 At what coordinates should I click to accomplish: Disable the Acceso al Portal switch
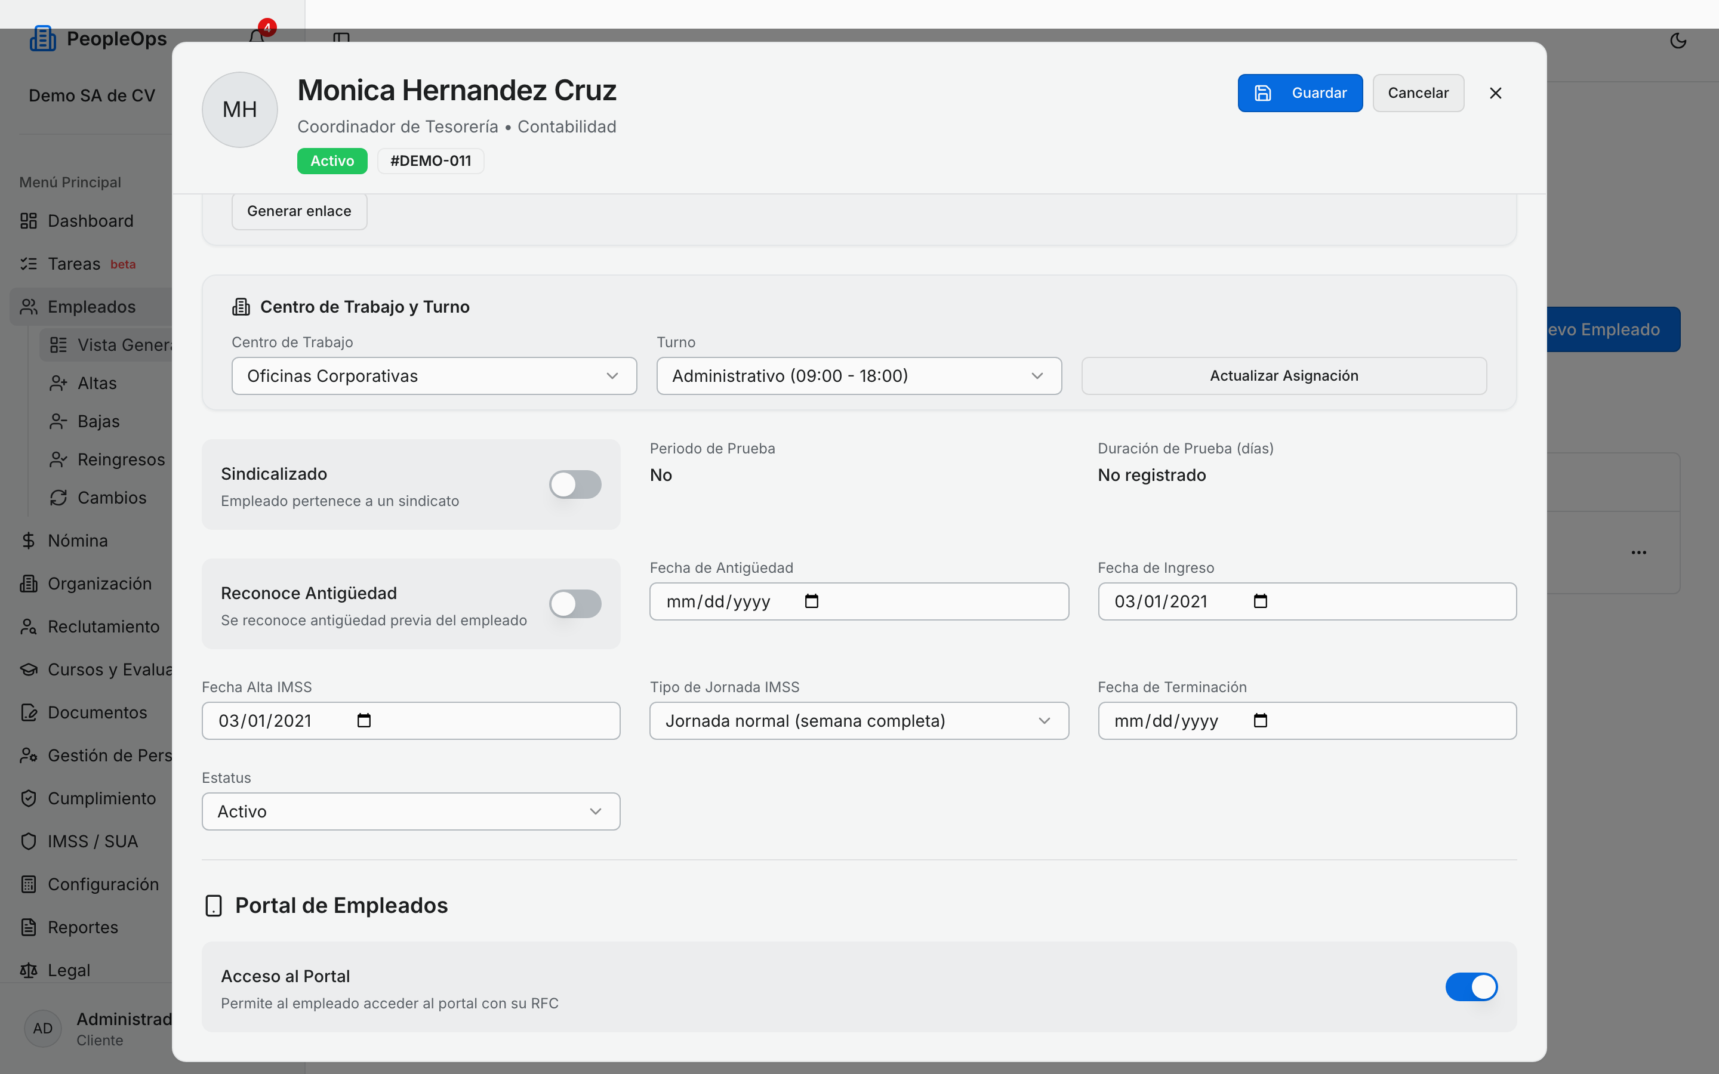(1471, 987)
